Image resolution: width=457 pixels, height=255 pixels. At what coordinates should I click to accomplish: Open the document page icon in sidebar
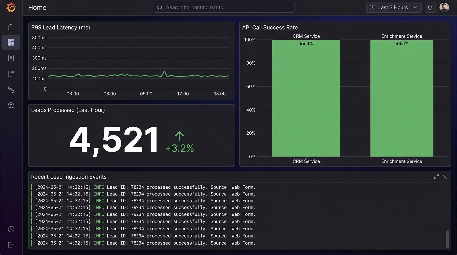[11, 58]
